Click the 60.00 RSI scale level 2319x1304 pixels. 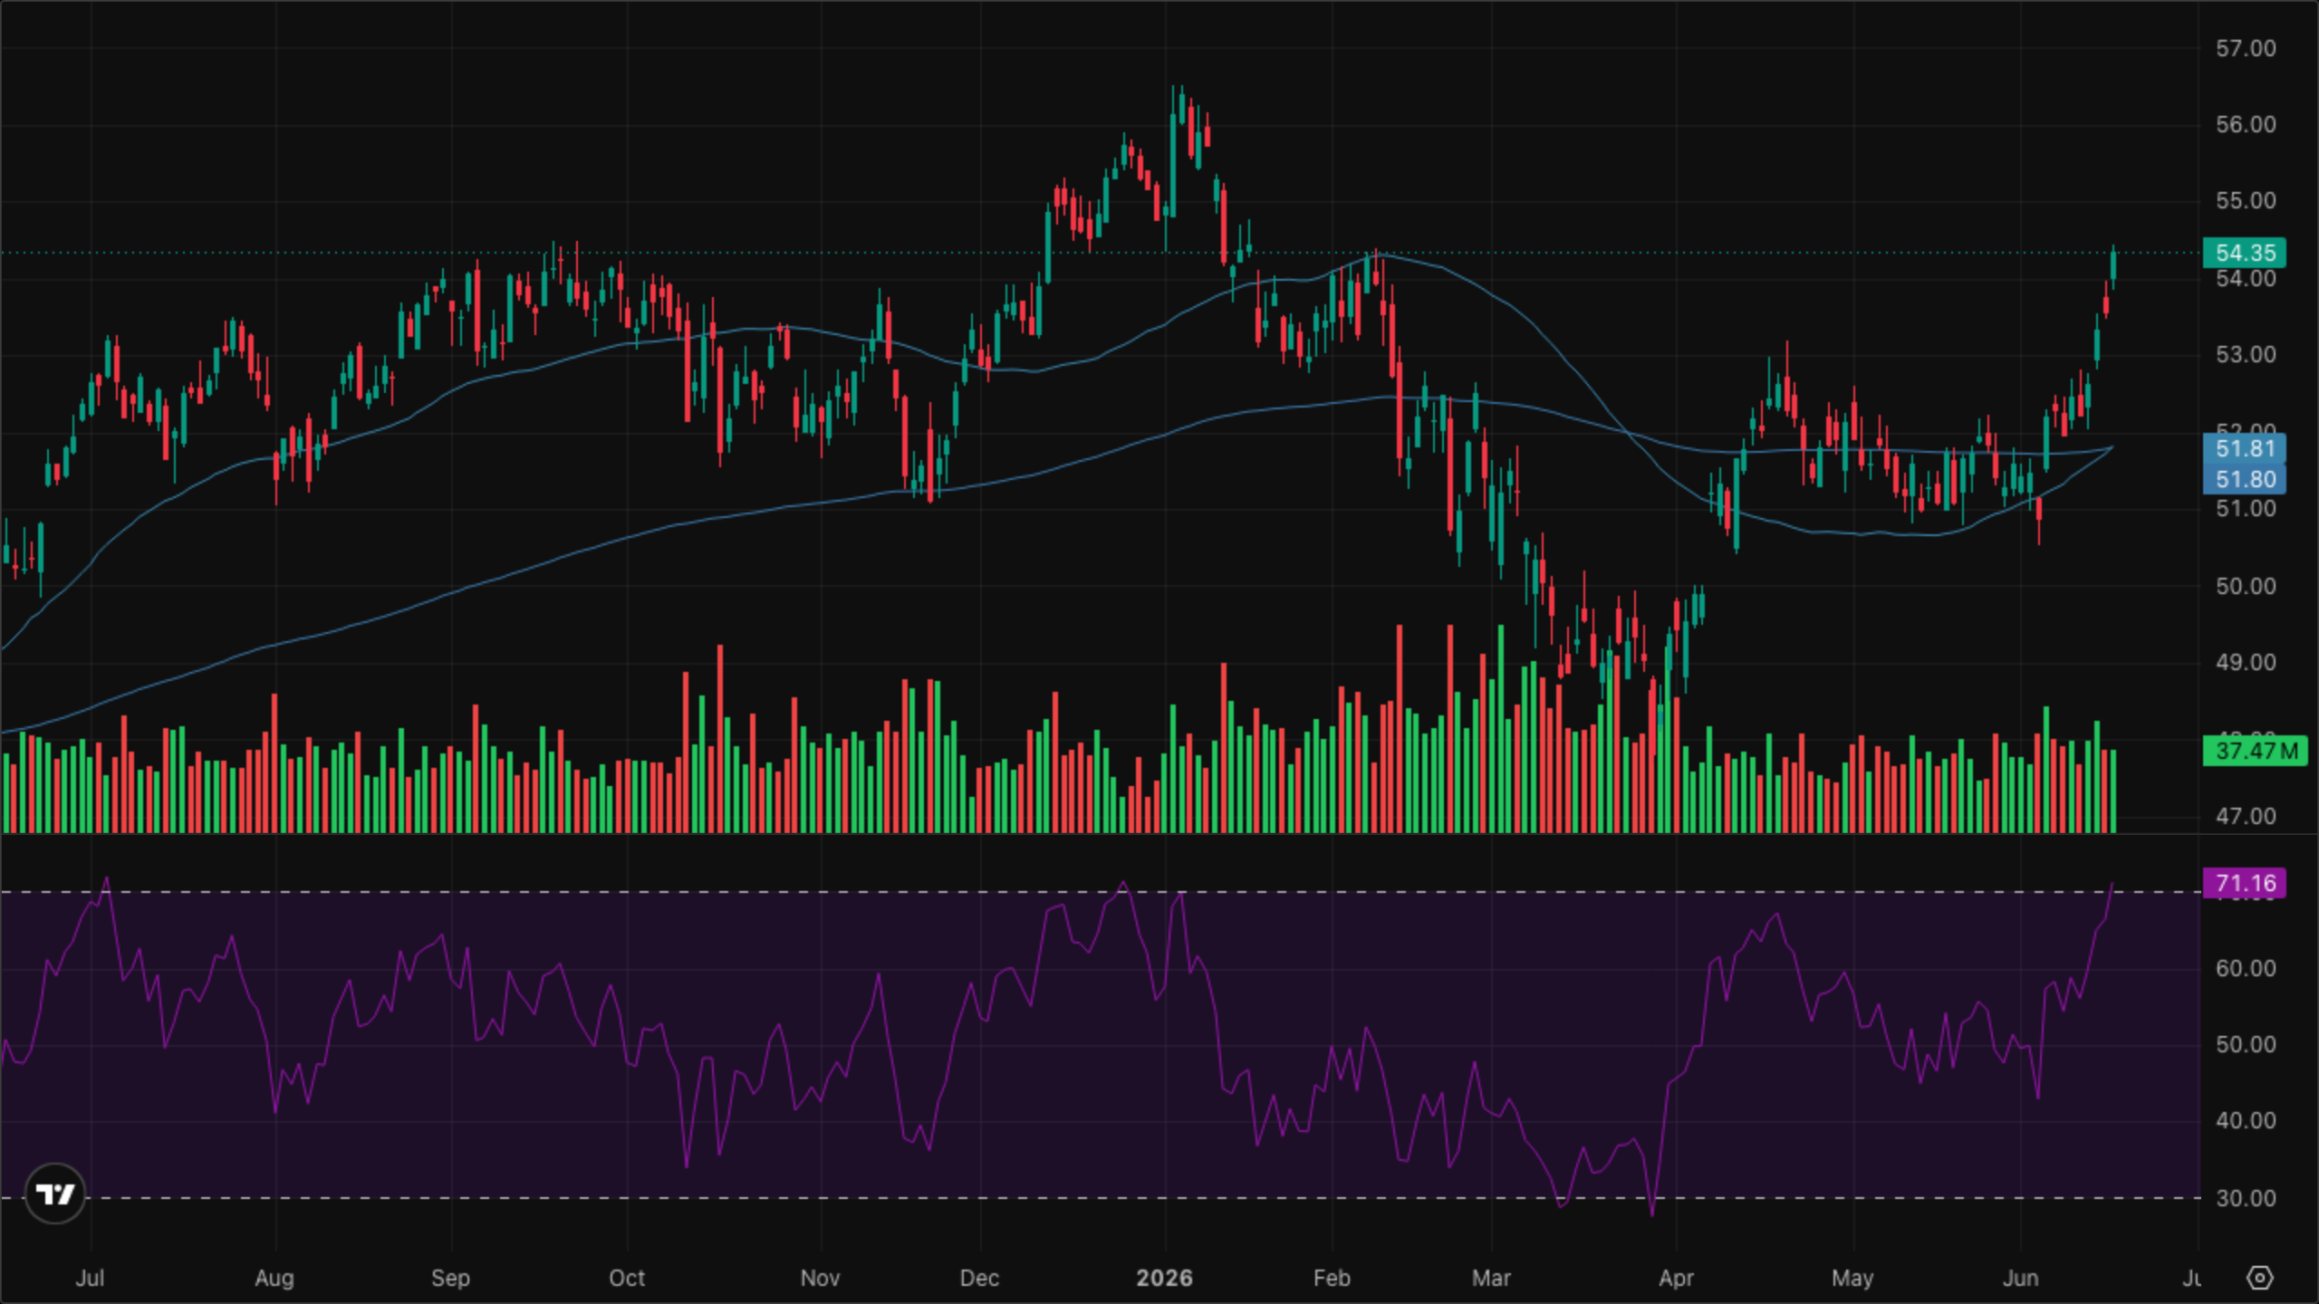tap(2246, 968)
